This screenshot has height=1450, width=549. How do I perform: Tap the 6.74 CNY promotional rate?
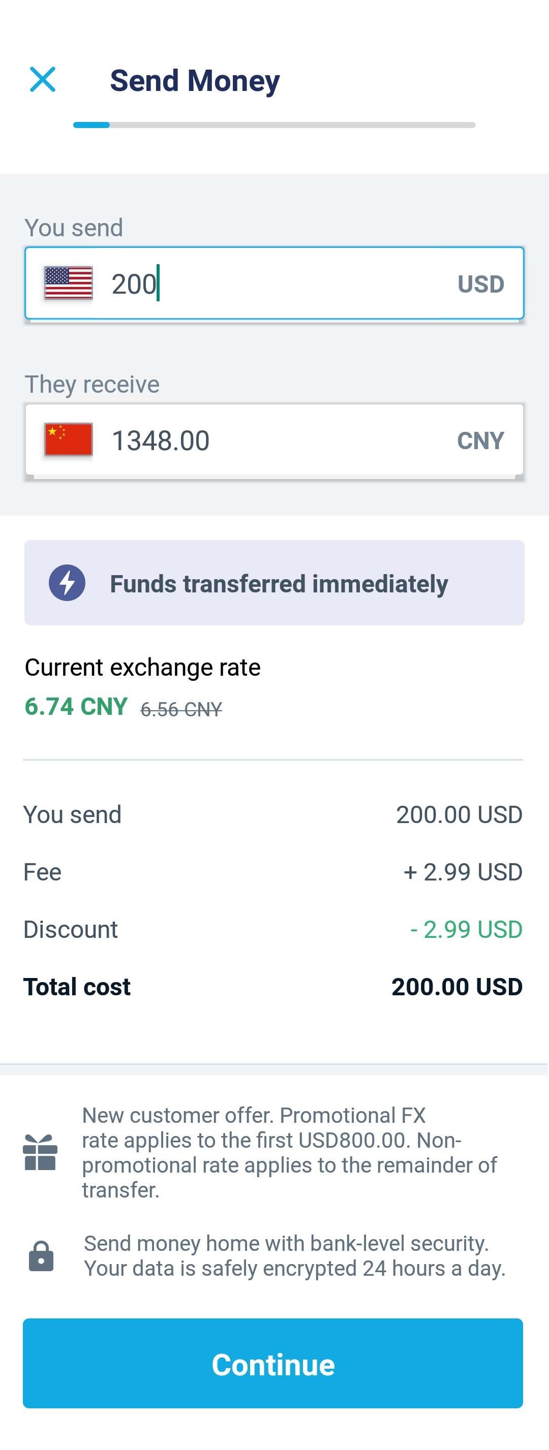76,706
